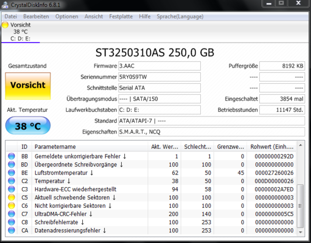Select row 'Gemeldete unkorrigierbare Fehler'
This screenshot has width=311, height=243.
point(151,157)
